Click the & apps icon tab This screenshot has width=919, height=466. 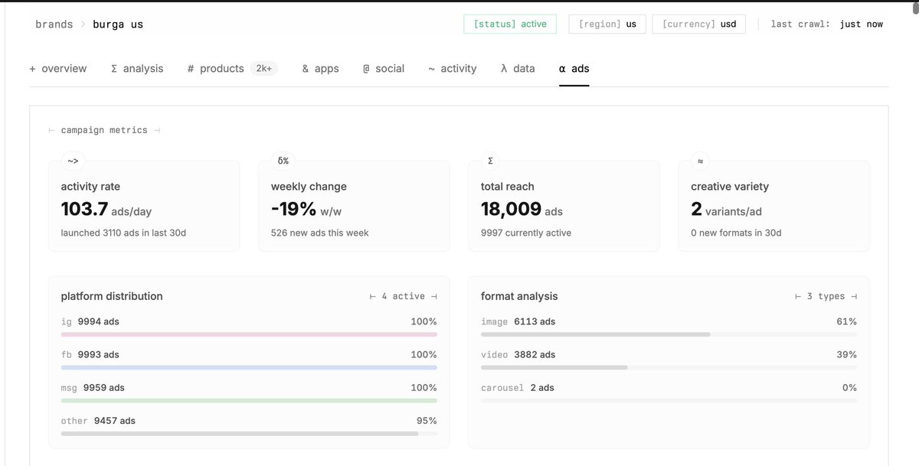tap(319, 68)
